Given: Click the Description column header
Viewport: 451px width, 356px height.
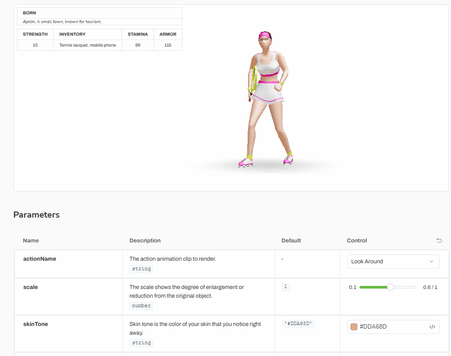Looking at the screenshot, I should [145, 241].
